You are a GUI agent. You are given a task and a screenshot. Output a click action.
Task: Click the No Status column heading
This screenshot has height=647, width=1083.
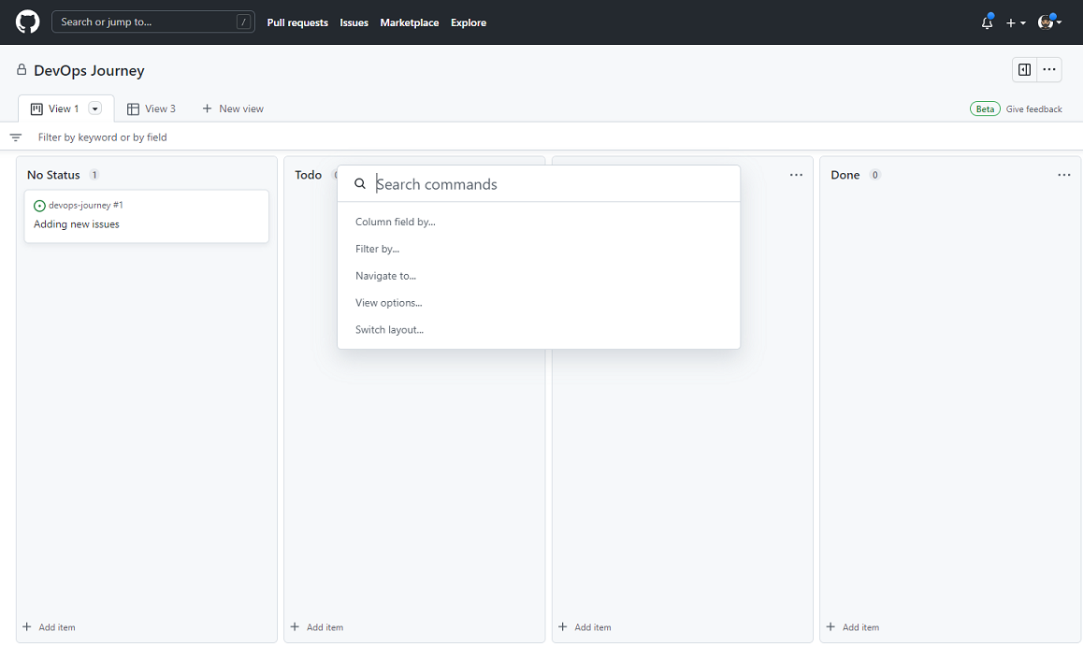(x=53, y=175)
